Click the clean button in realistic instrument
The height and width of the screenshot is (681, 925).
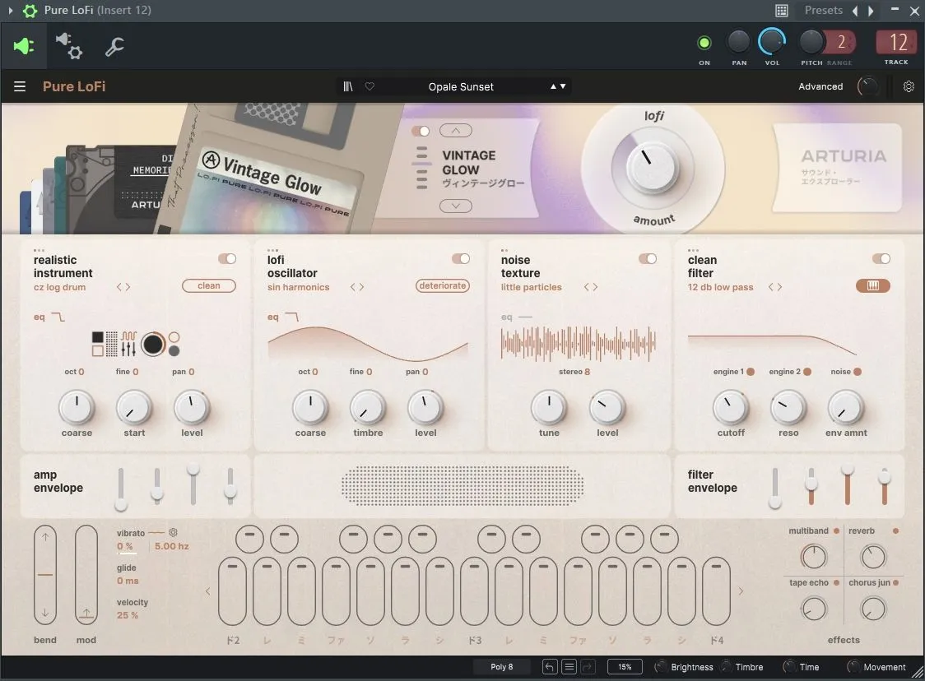tap(209, 286)
